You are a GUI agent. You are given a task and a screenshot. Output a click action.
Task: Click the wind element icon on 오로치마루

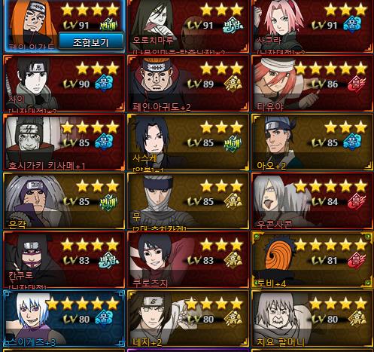coord(233,25)
